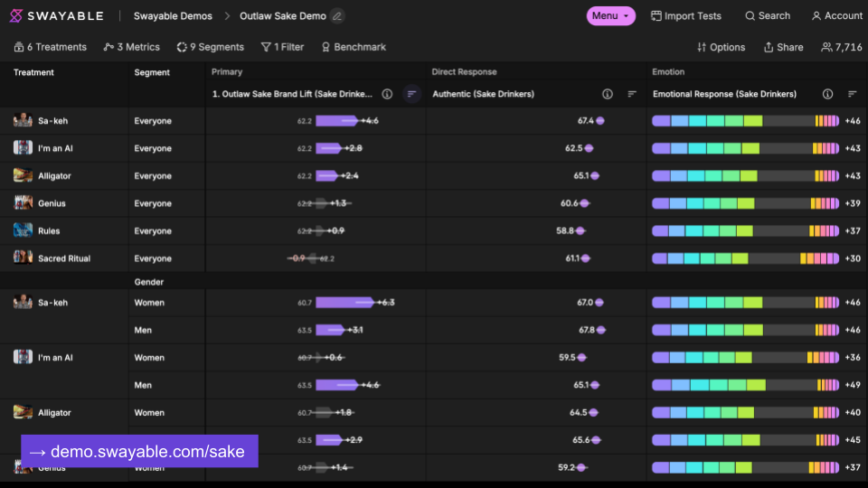The height and width of the screenshot is (488, 868).
Task: Open the 1 Filter selector
Action: 282,47
